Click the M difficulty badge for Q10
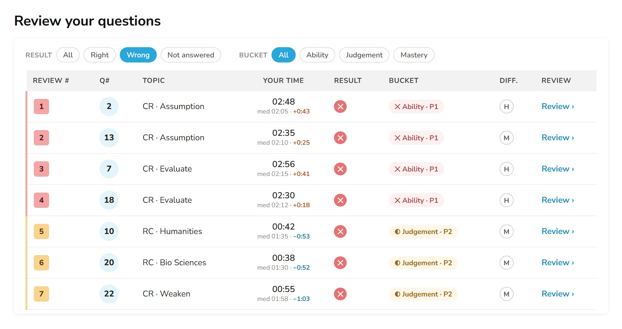 (x=506, y=231)
